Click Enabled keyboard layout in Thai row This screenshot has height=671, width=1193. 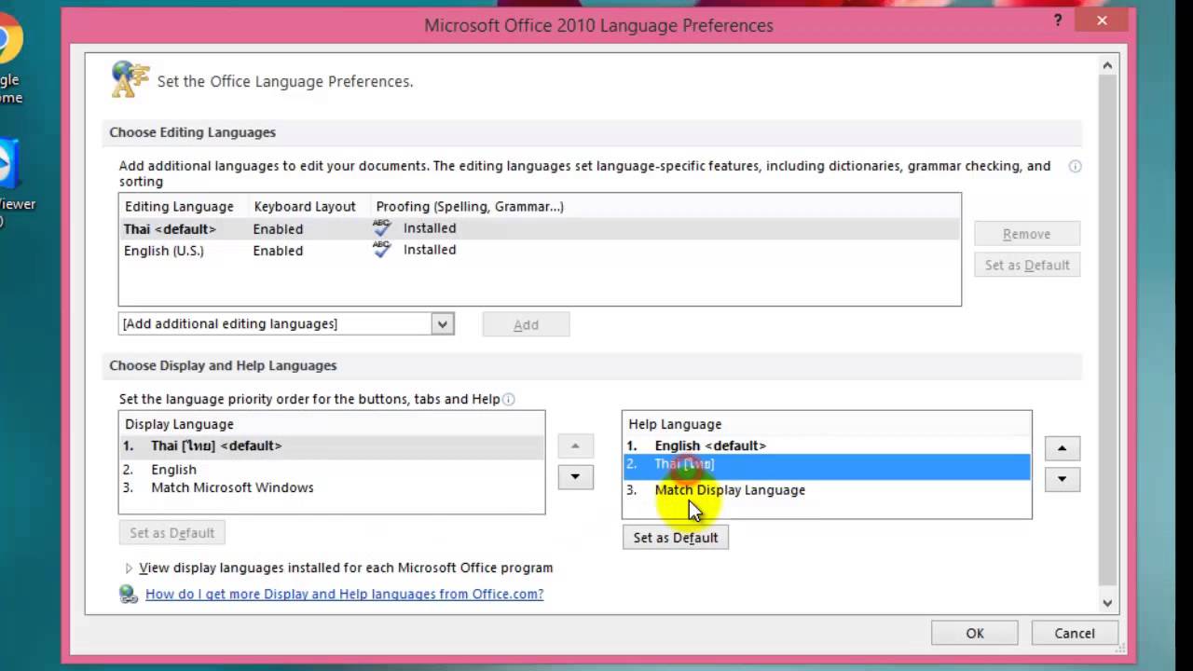click(278, 229)
